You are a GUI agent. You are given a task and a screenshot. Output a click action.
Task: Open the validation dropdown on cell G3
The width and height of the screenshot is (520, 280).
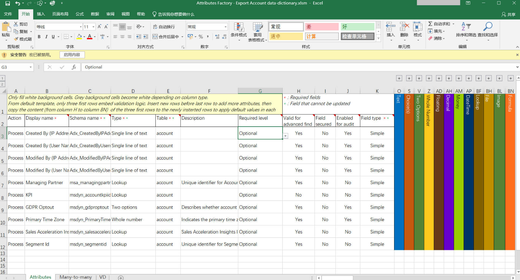pyautogui.click(x=286, y=136)
